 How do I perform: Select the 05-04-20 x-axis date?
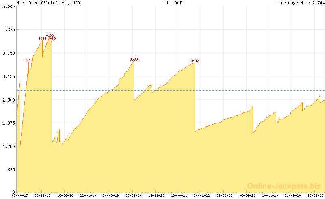point(134,195)
